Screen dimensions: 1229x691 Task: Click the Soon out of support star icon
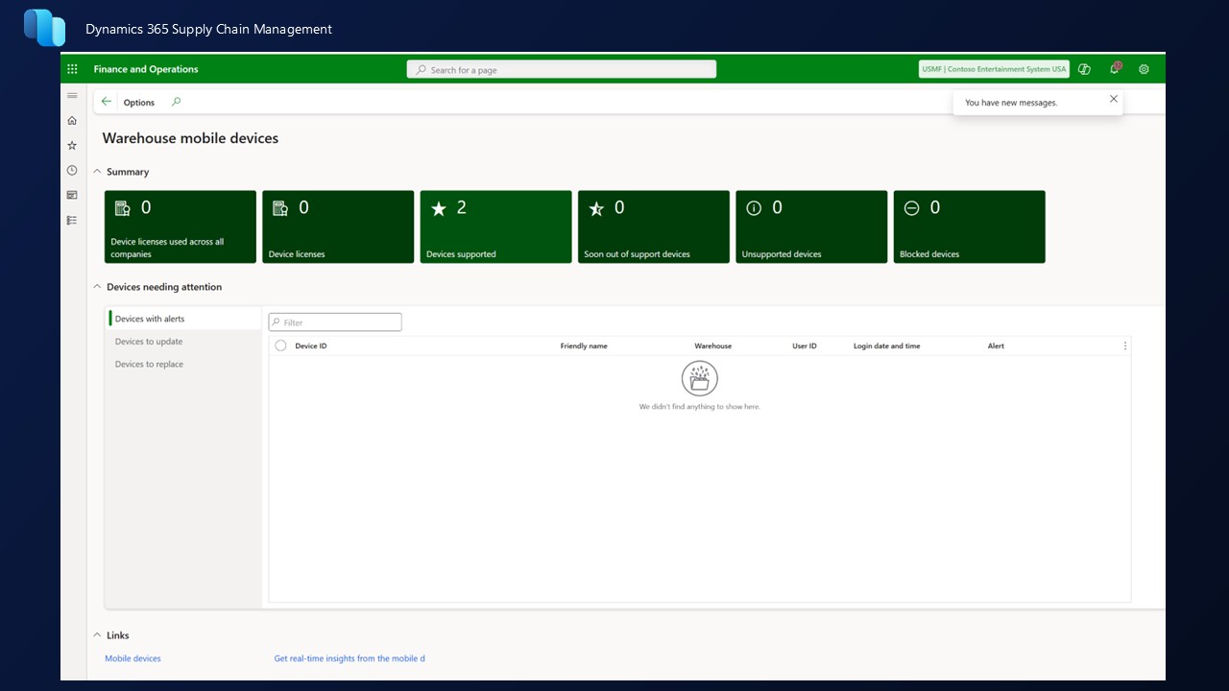click(x=596, y=208)
